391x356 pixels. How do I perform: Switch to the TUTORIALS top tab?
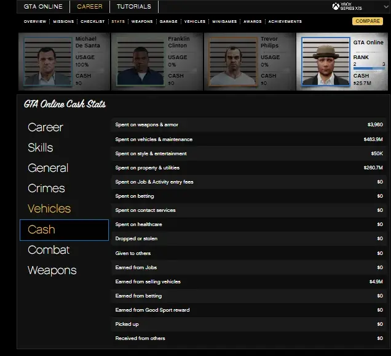point(134,7)
